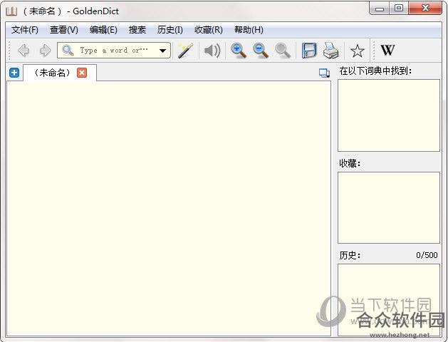Open the tab list button beside the tabs
This screenshot has height=342, width=448.
[x=324, y=73]
